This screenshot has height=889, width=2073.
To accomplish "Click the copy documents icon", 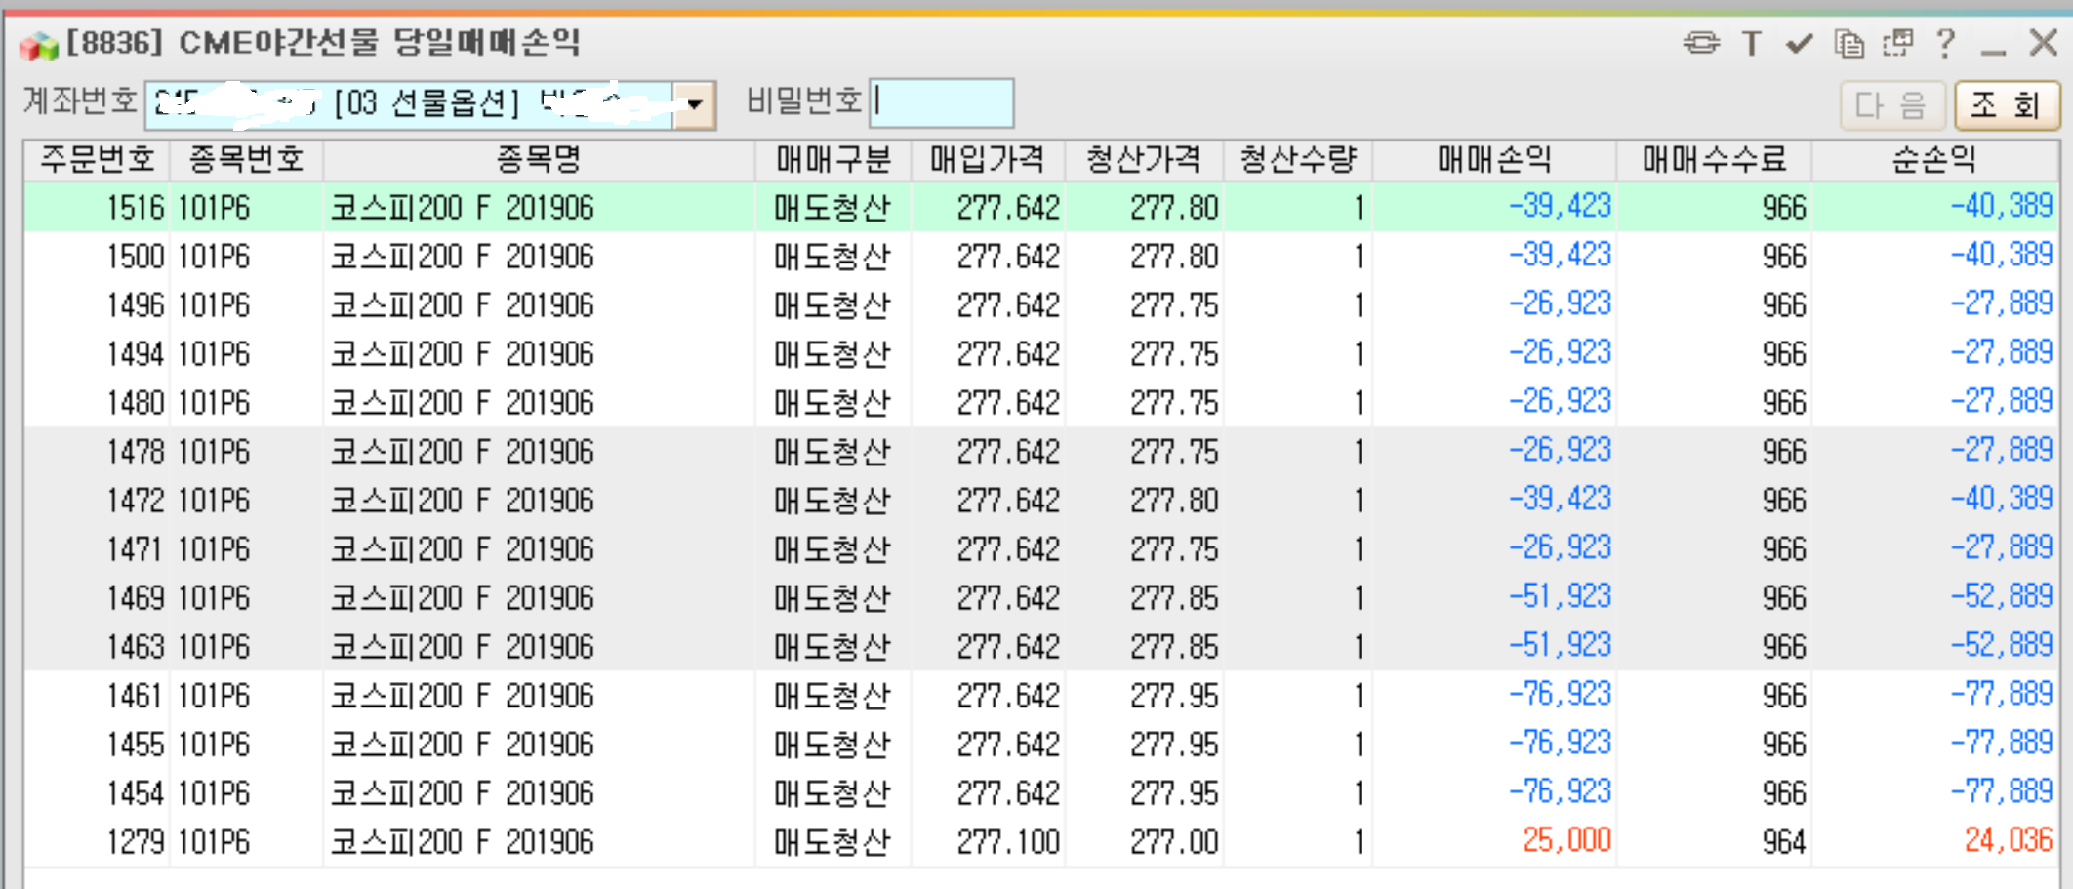I will pyautogui.click(x=1849, y=44).
